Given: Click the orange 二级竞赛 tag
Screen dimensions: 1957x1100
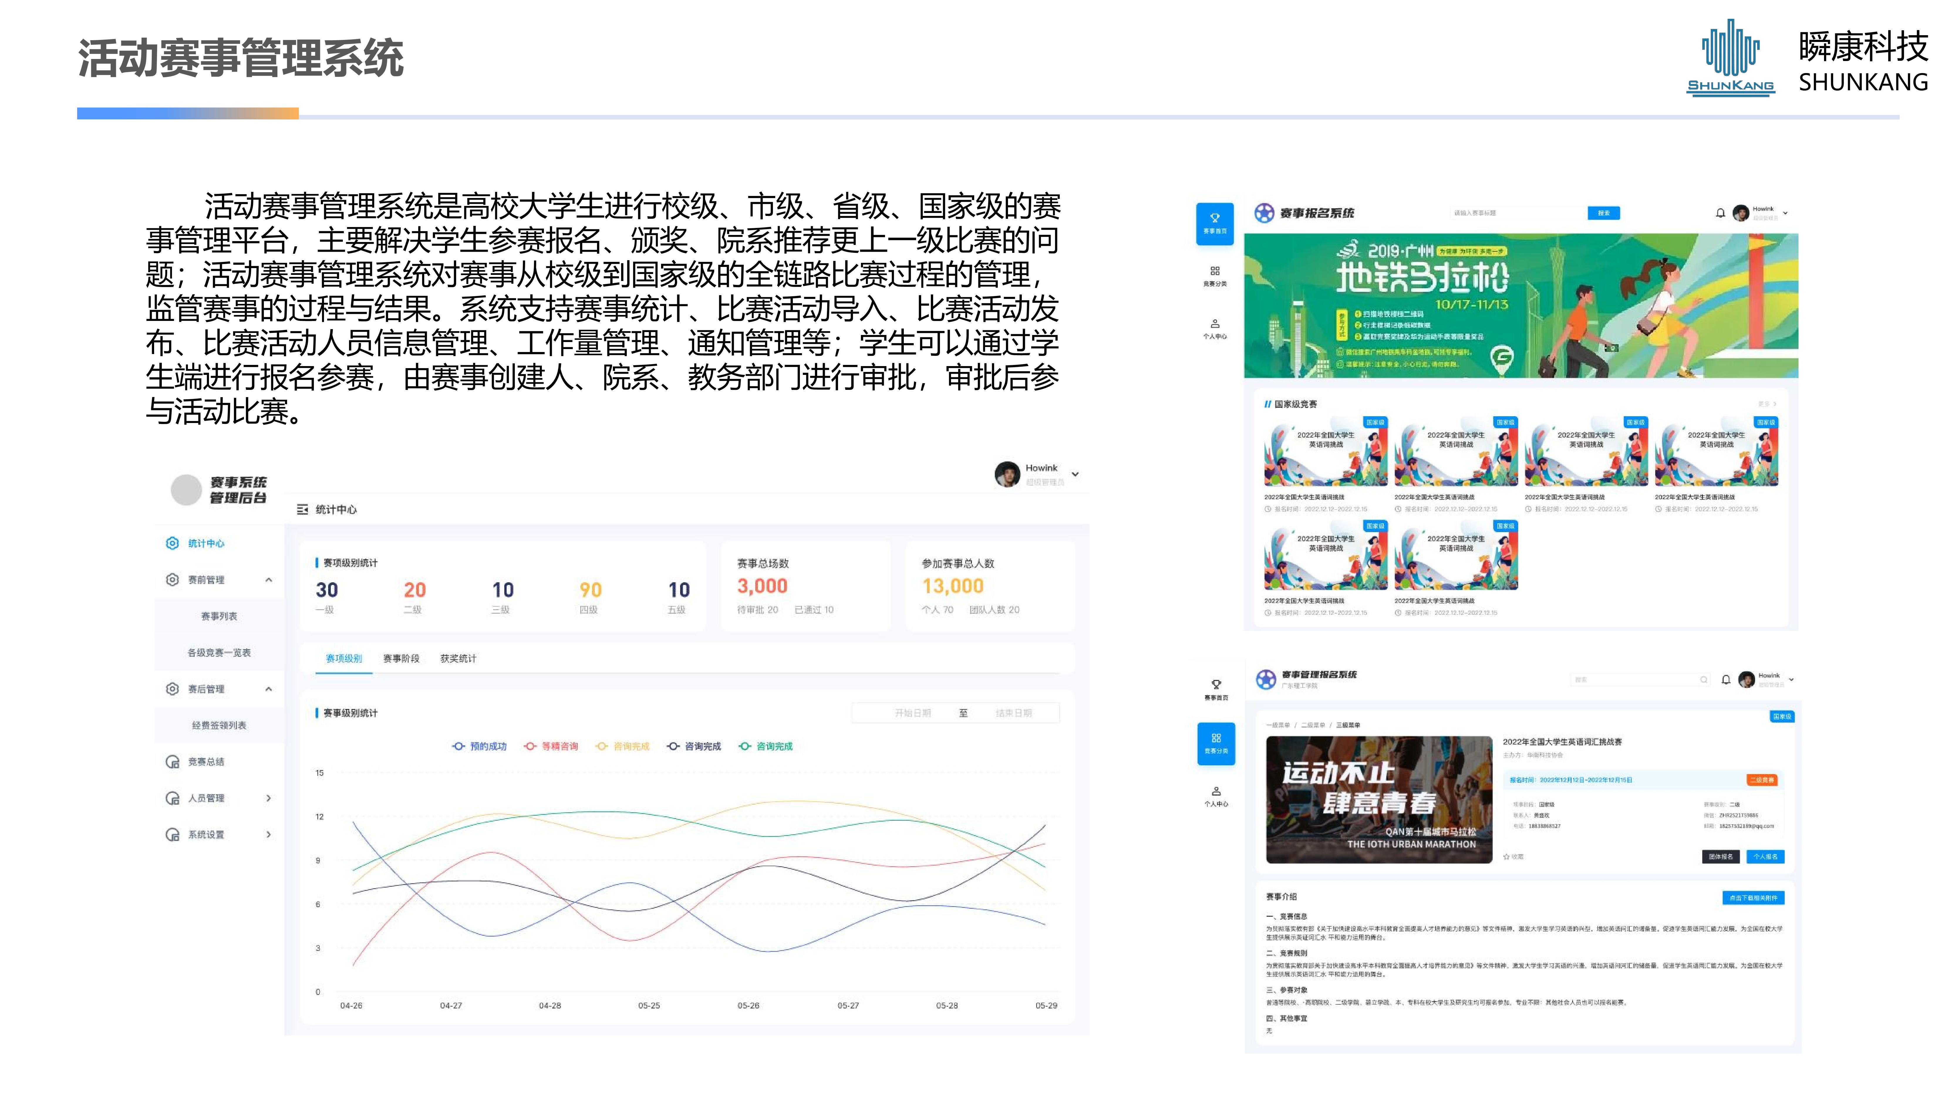Looking at the screenshot, I should pos(1762,780).
